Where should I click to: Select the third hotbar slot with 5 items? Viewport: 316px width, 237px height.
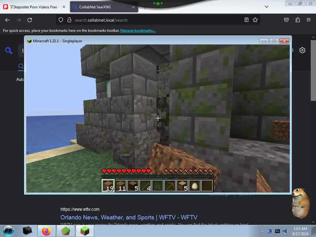pos(133,185)
